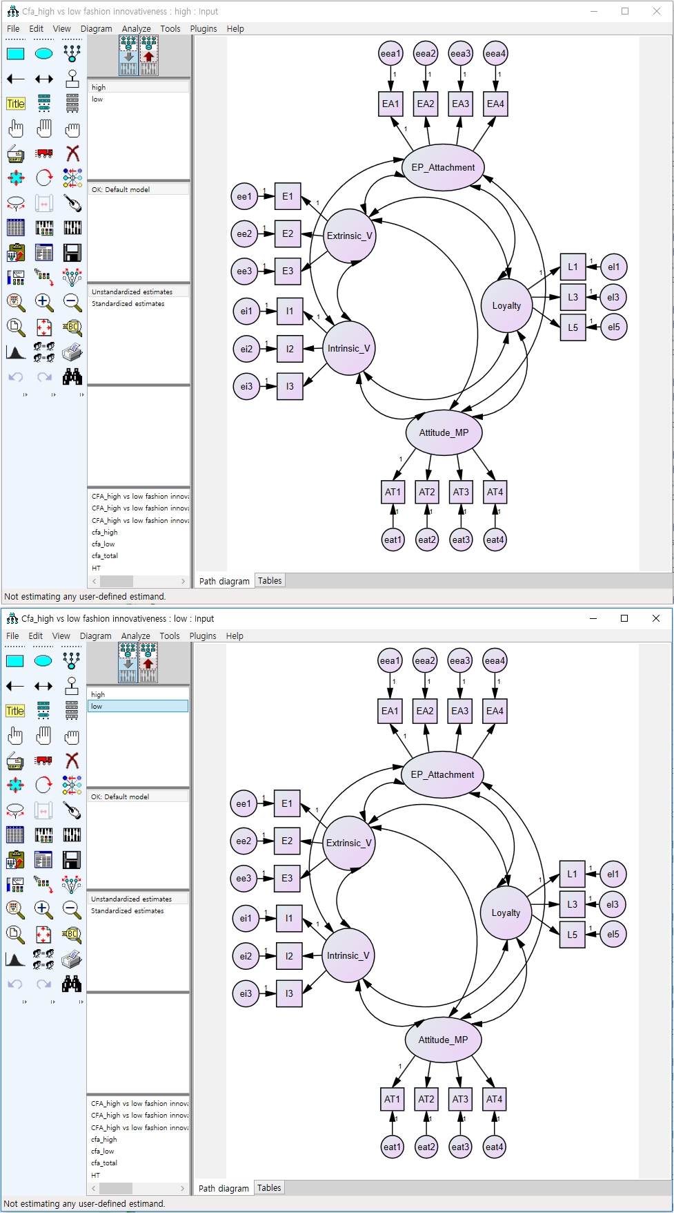This screenshot has height=1213, width=674.
Task: Open multiple-group analysis icon in low window
Action: 43,959
